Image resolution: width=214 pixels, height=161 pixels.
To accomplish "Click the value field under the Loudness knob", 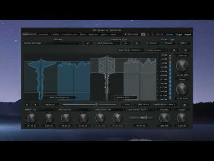I will (182, 75).
